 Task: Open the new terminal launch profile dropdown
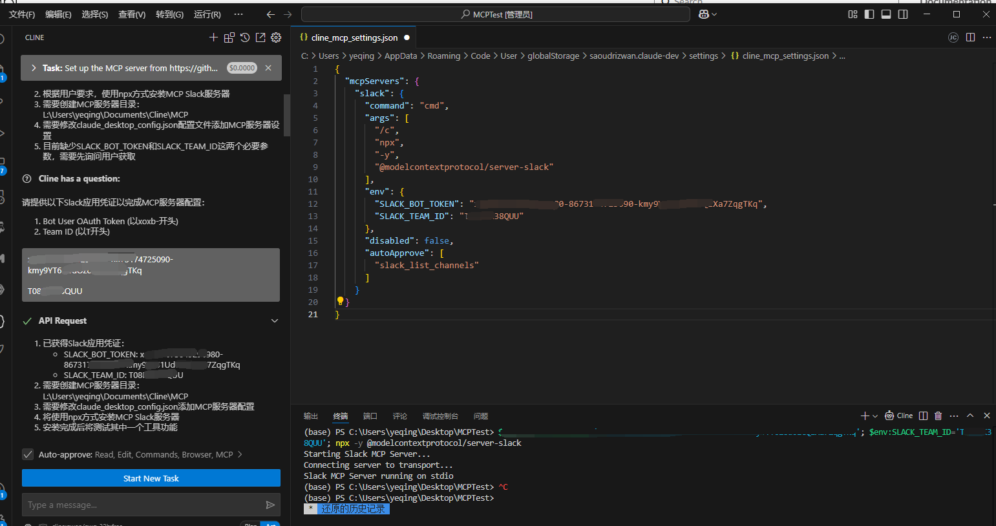875,416
